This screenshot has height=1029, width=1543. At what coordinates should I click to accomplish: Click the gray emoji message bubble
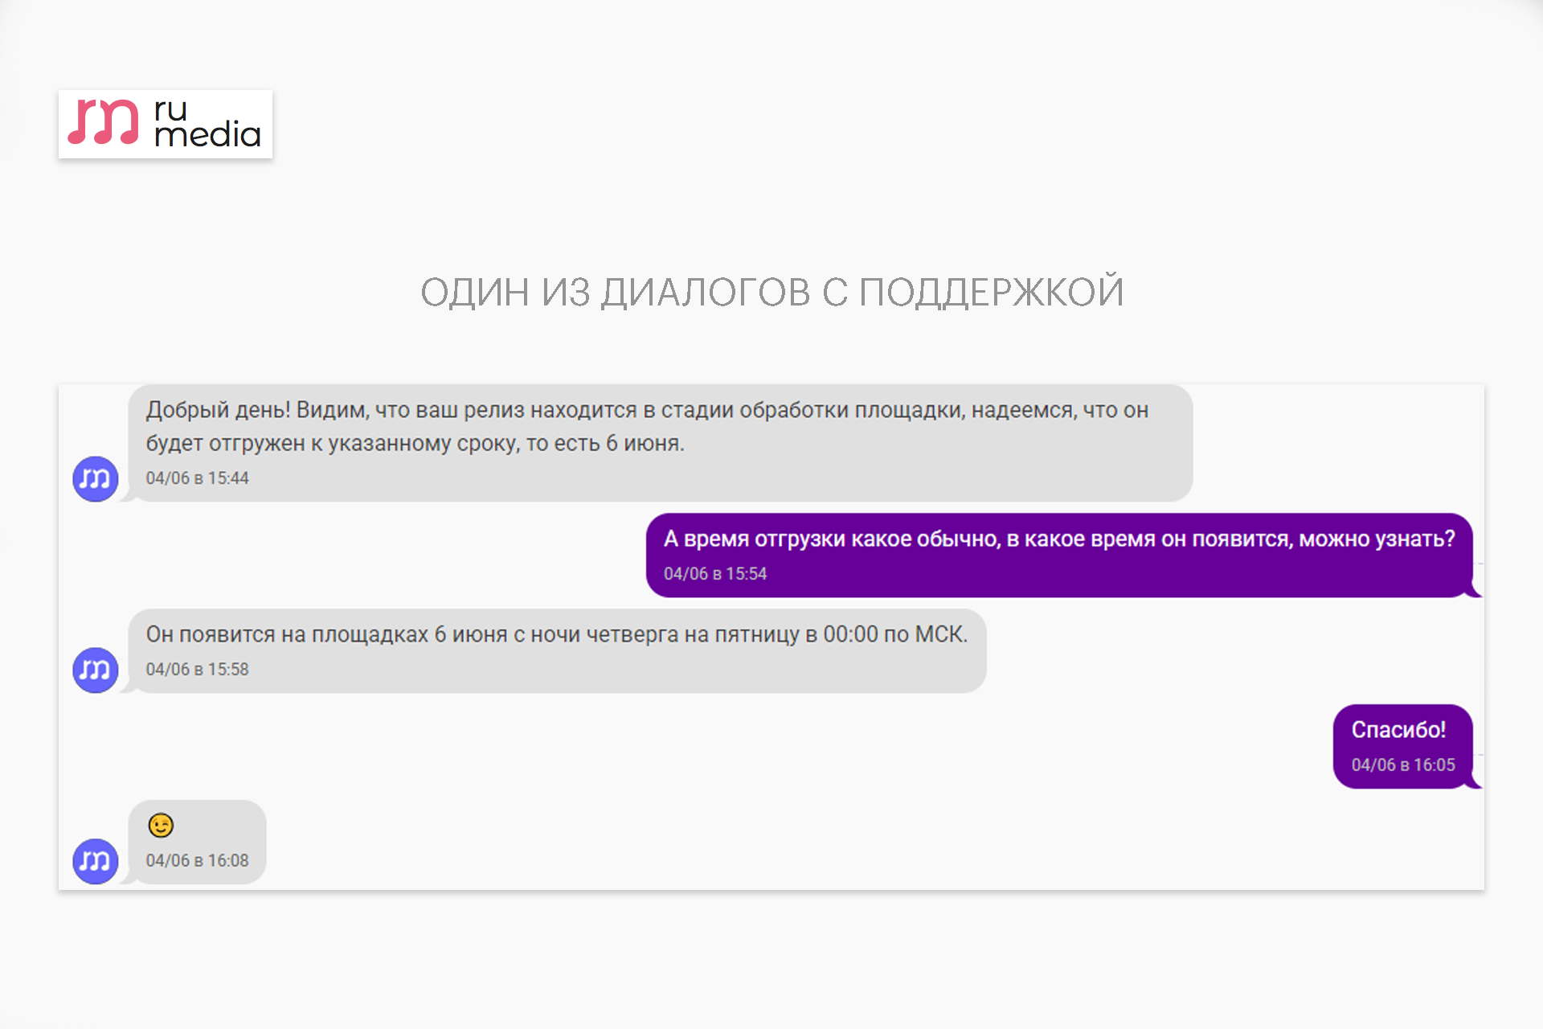click(x=197, y=842)
